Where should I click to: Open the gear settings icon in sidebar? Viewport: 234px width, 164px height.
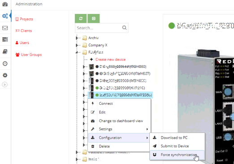click(x=5, y=75)
